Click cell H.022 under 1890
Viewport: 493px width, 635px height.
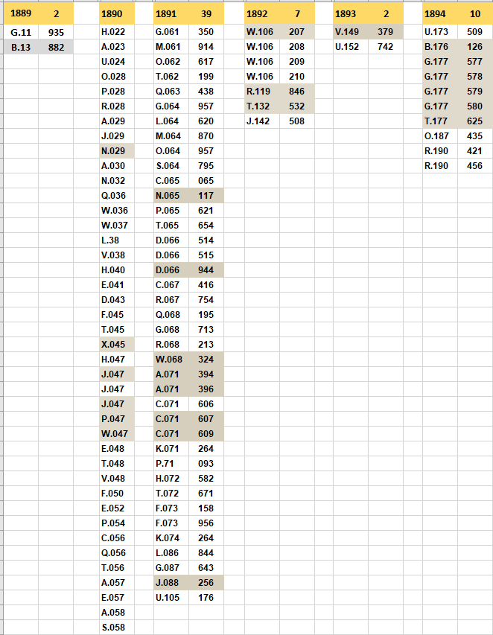117,32
